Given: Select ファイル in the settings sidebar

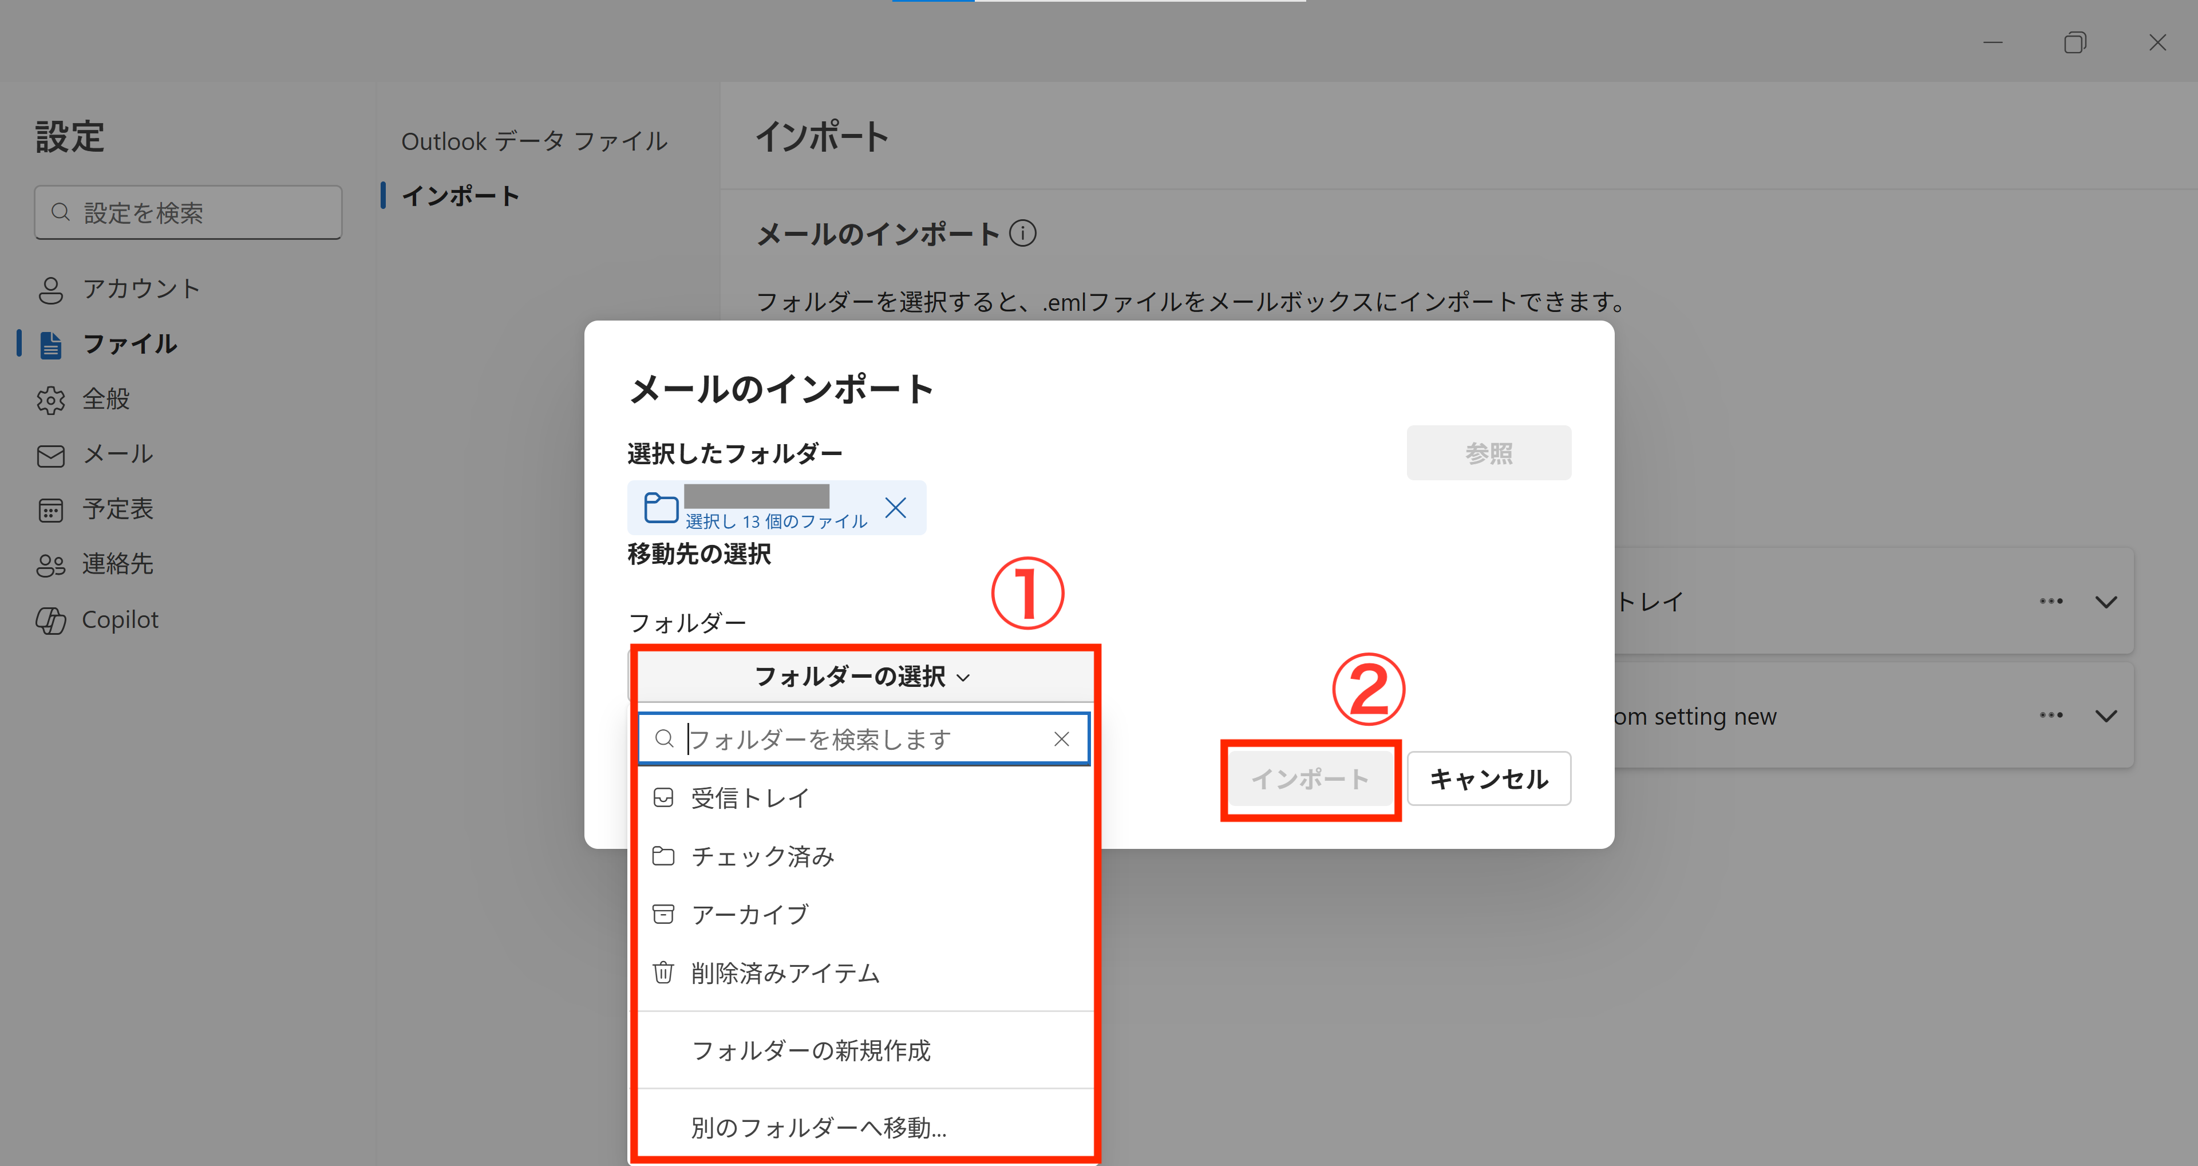Looking at the screenshot, I should [130, 344].
